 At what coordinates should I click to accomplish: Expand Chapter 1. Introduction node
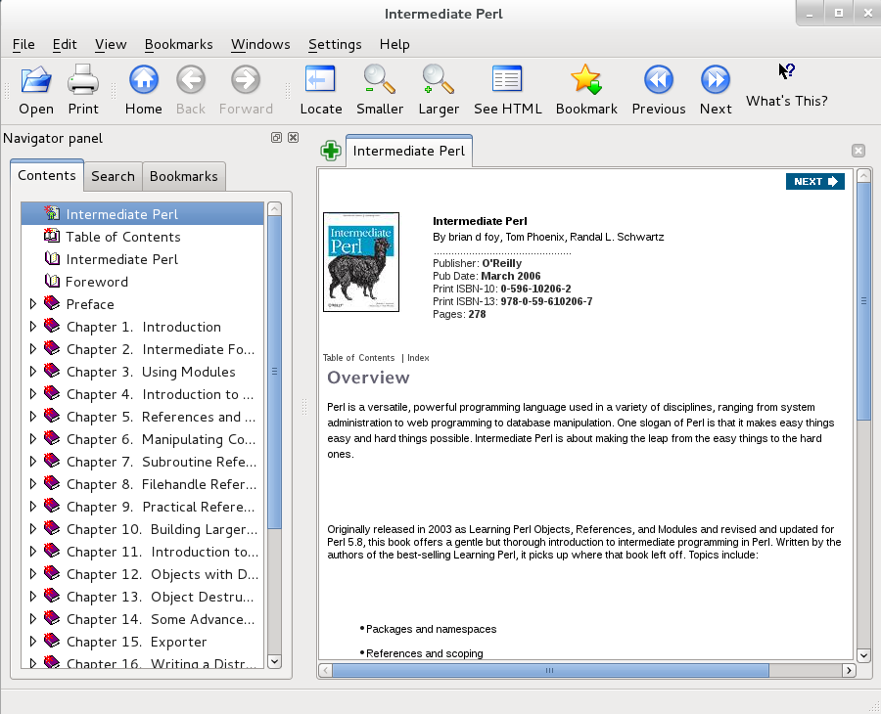point(32,326)
